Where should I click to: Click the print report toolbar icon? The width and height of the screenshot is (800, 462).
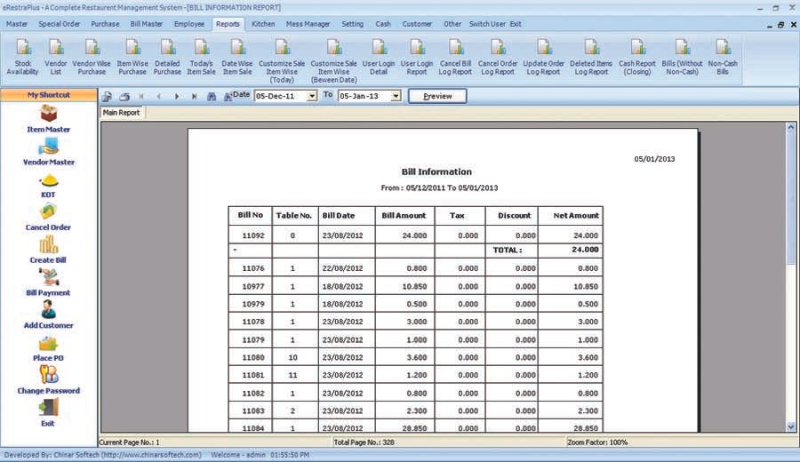point(124,96)
